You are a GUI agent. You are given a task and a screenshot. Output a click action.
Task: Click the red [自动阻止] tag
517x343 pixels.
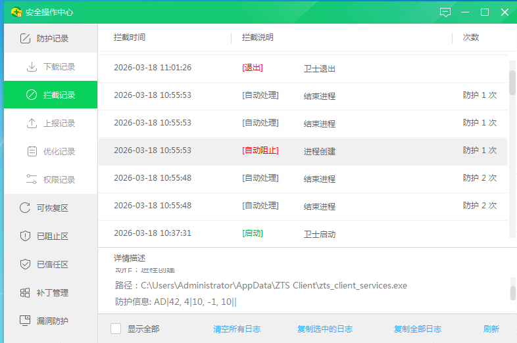tap(260, 150)
